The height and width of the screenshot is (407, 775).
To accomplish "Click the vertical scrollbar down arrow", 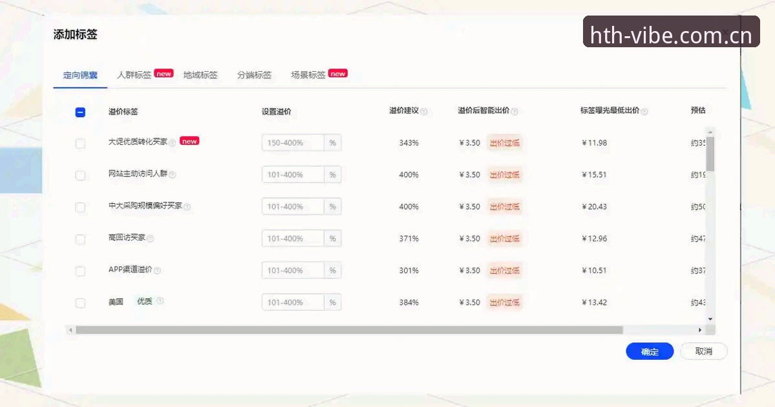I will pyautogui.click(x=710, y=320).
